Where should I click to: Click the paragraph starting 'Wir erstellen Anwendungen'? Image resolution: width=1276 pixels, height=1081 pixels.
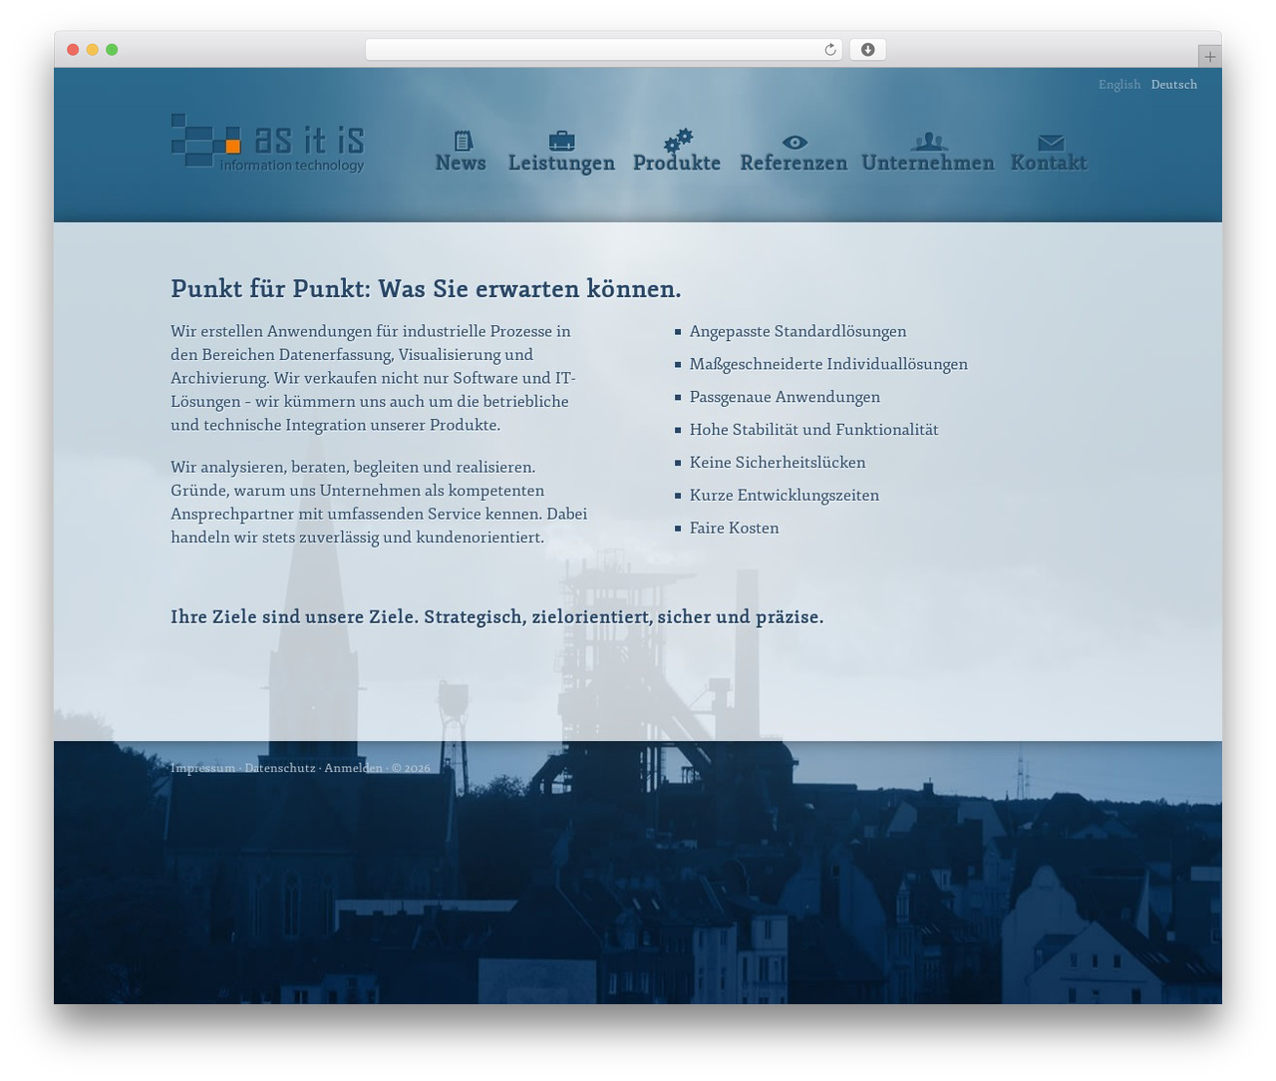[373, 378]
